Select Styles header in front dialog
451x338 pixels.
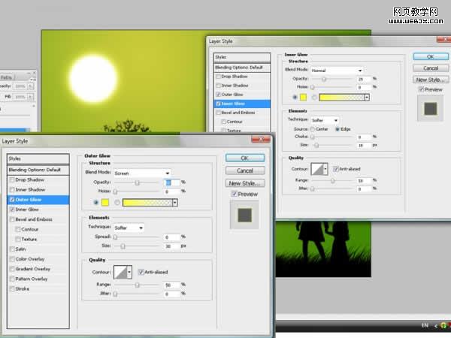[38, 158]
